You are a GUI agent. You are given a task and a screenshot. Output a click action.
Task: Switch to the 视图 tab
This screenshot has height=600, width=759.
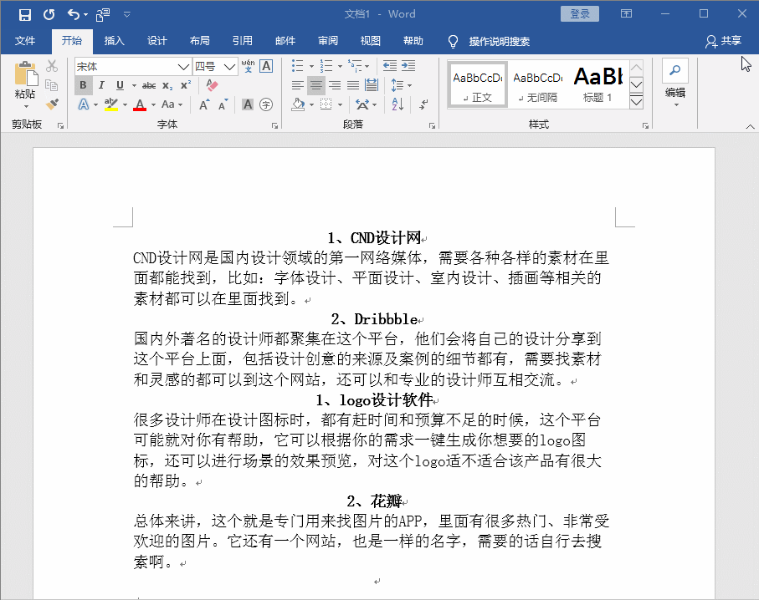[x=371, y=41]
